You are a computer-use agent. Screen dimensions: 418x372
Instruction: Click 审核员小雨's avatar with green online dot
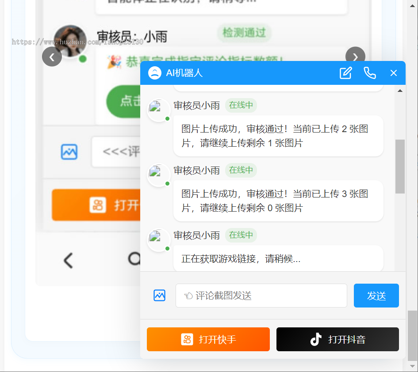click(158, 110)
